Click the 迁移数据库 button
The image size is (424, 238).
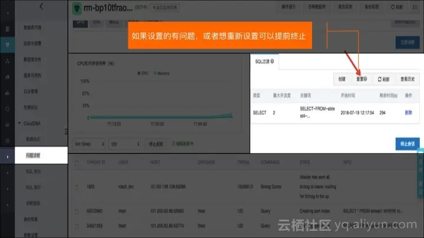pos(317,7)
